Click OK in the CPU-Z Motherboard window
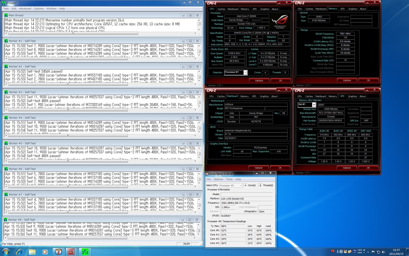 coord(280,168)
